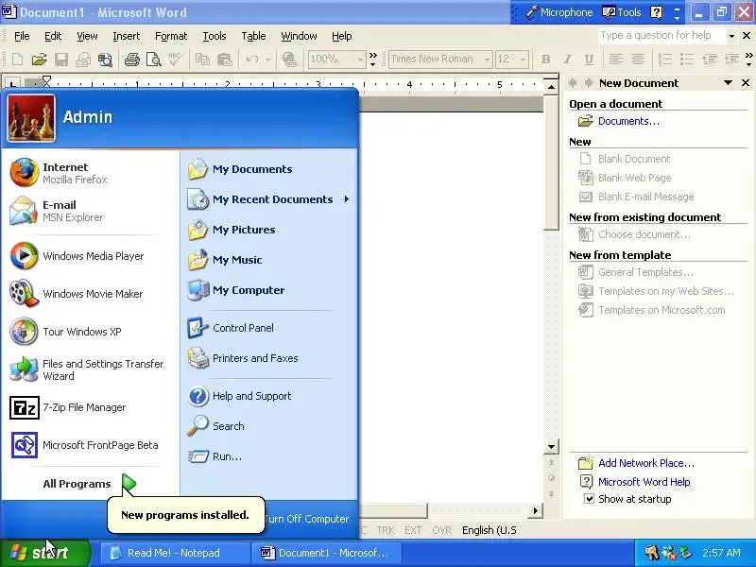Click the Print toolbar icon
The width and height of the screenshot is (756, 567).
pyautogui.click(x=131, y=60)
